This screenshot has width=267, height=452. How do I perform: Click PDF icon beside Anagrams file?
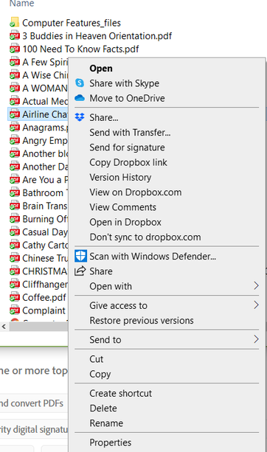tap(15, 127)
